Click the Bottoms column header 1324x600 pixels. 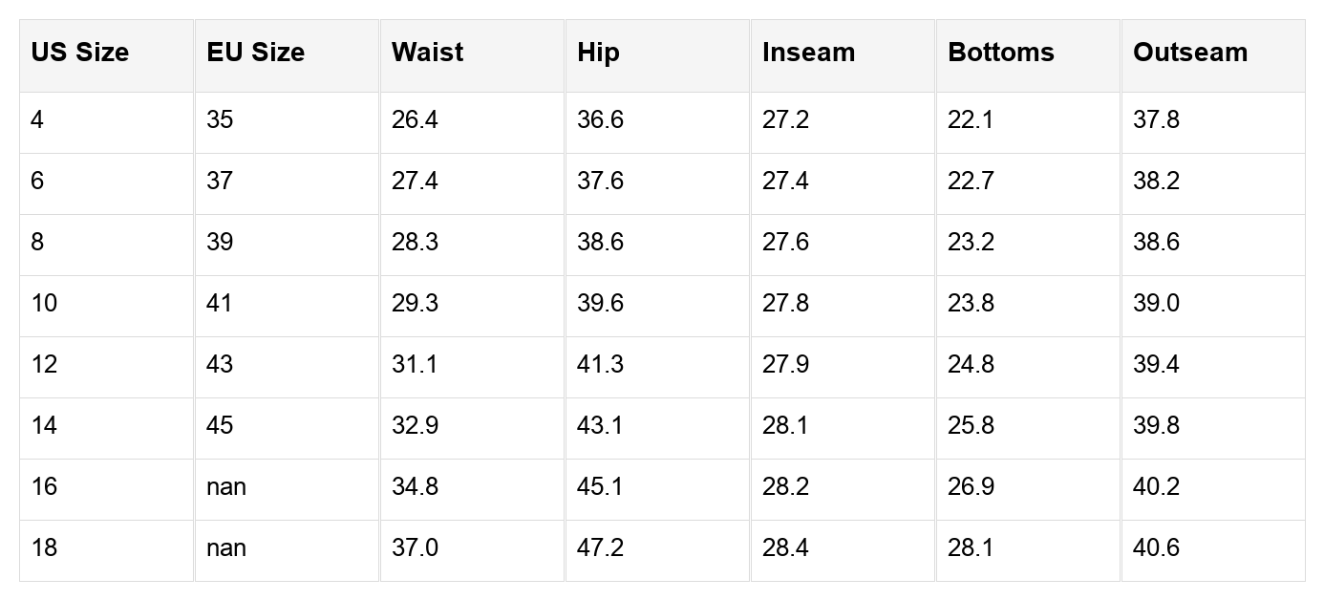pos(1000,53)
